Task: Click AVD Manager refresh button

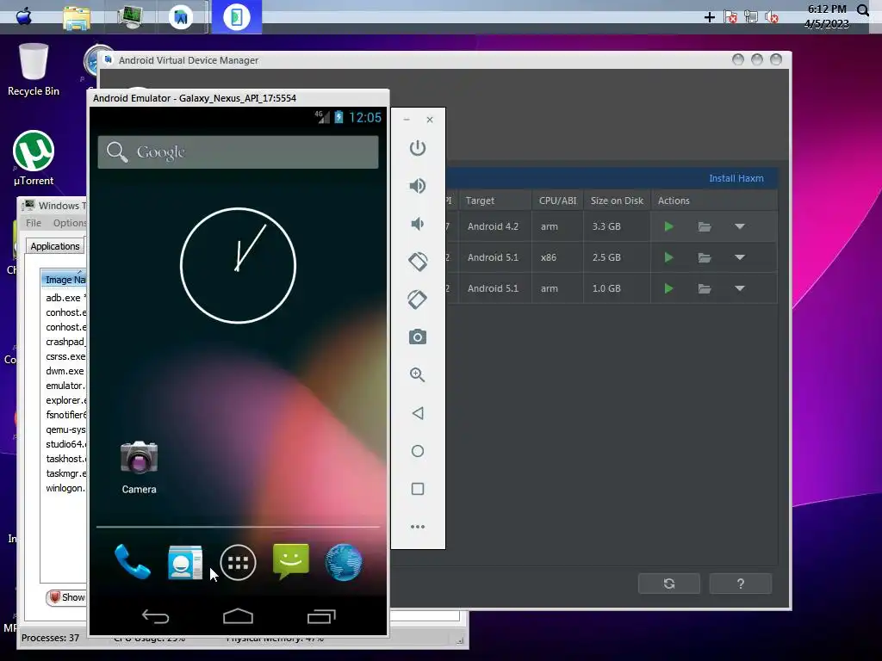Action: [668, 584]
